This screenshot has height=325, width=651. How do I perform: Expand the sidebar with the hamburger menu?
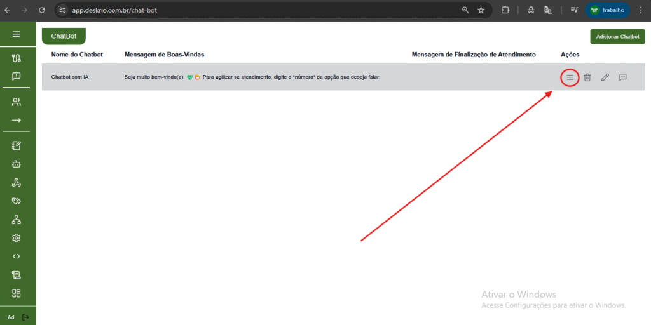tap(17, 34)
